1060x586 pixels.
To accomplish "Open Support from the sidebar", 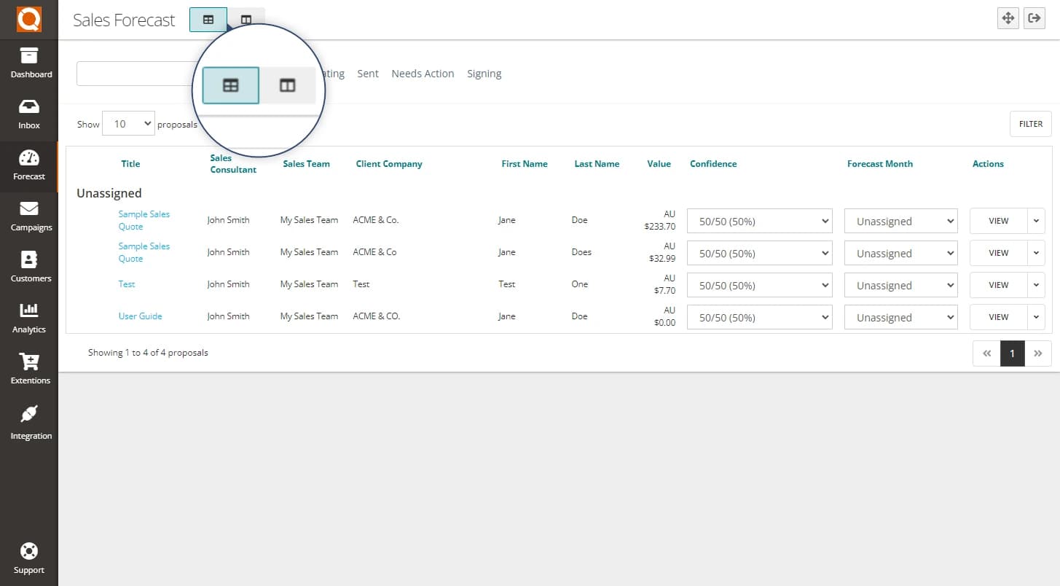I will point(29,558).
